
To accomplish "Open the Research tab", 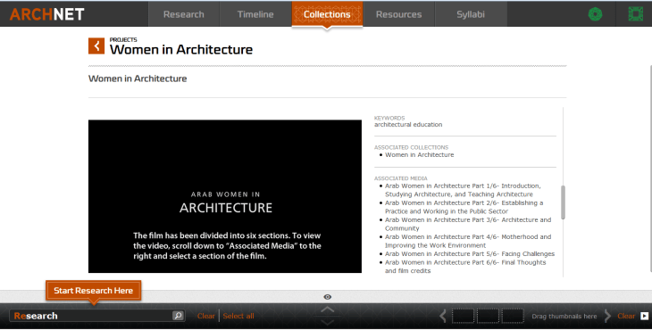I will point(184,14).
